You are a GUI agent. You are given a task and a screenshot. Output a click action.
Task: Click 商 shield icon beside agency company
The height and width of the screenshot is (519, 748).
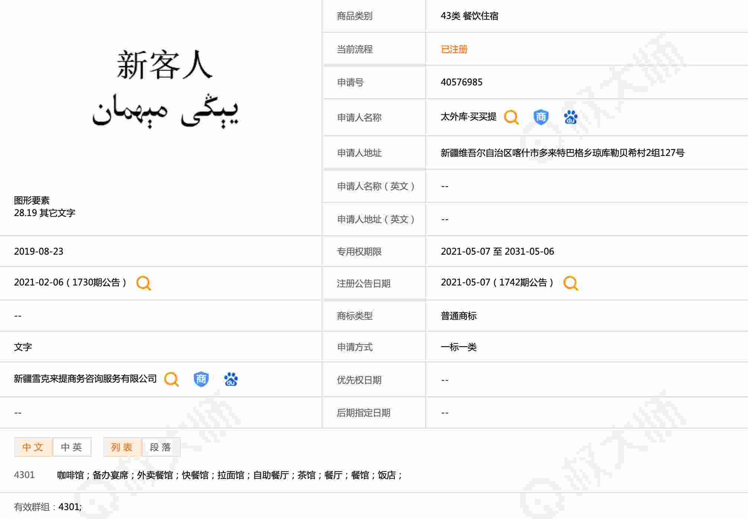point(201,379)
